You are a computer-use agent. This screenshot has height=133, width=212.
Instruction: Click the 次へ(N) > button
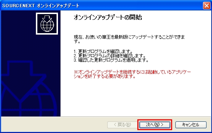tap(155, 125)
